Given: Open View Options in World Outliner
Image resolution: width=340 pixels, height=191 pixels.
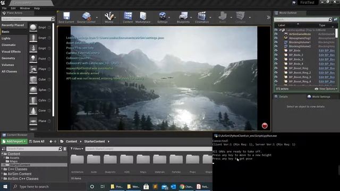Looking at the screenshot, I should (x=326, y=89).
